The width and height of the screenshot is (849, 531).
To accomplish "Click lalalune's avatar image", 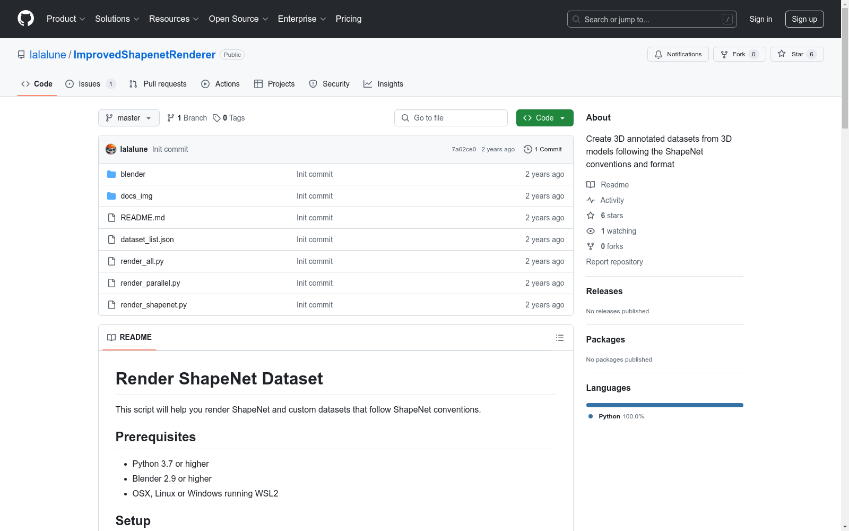I will (x=111, y=149).
